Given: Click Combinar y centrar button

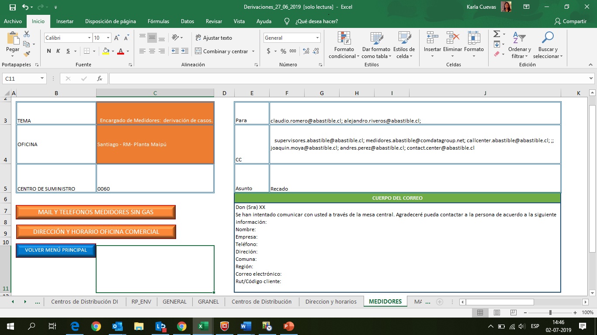Looking at the screenshot, I should (222, 51).
